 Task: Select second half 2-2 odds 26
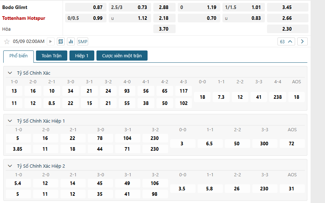[237, 189]
